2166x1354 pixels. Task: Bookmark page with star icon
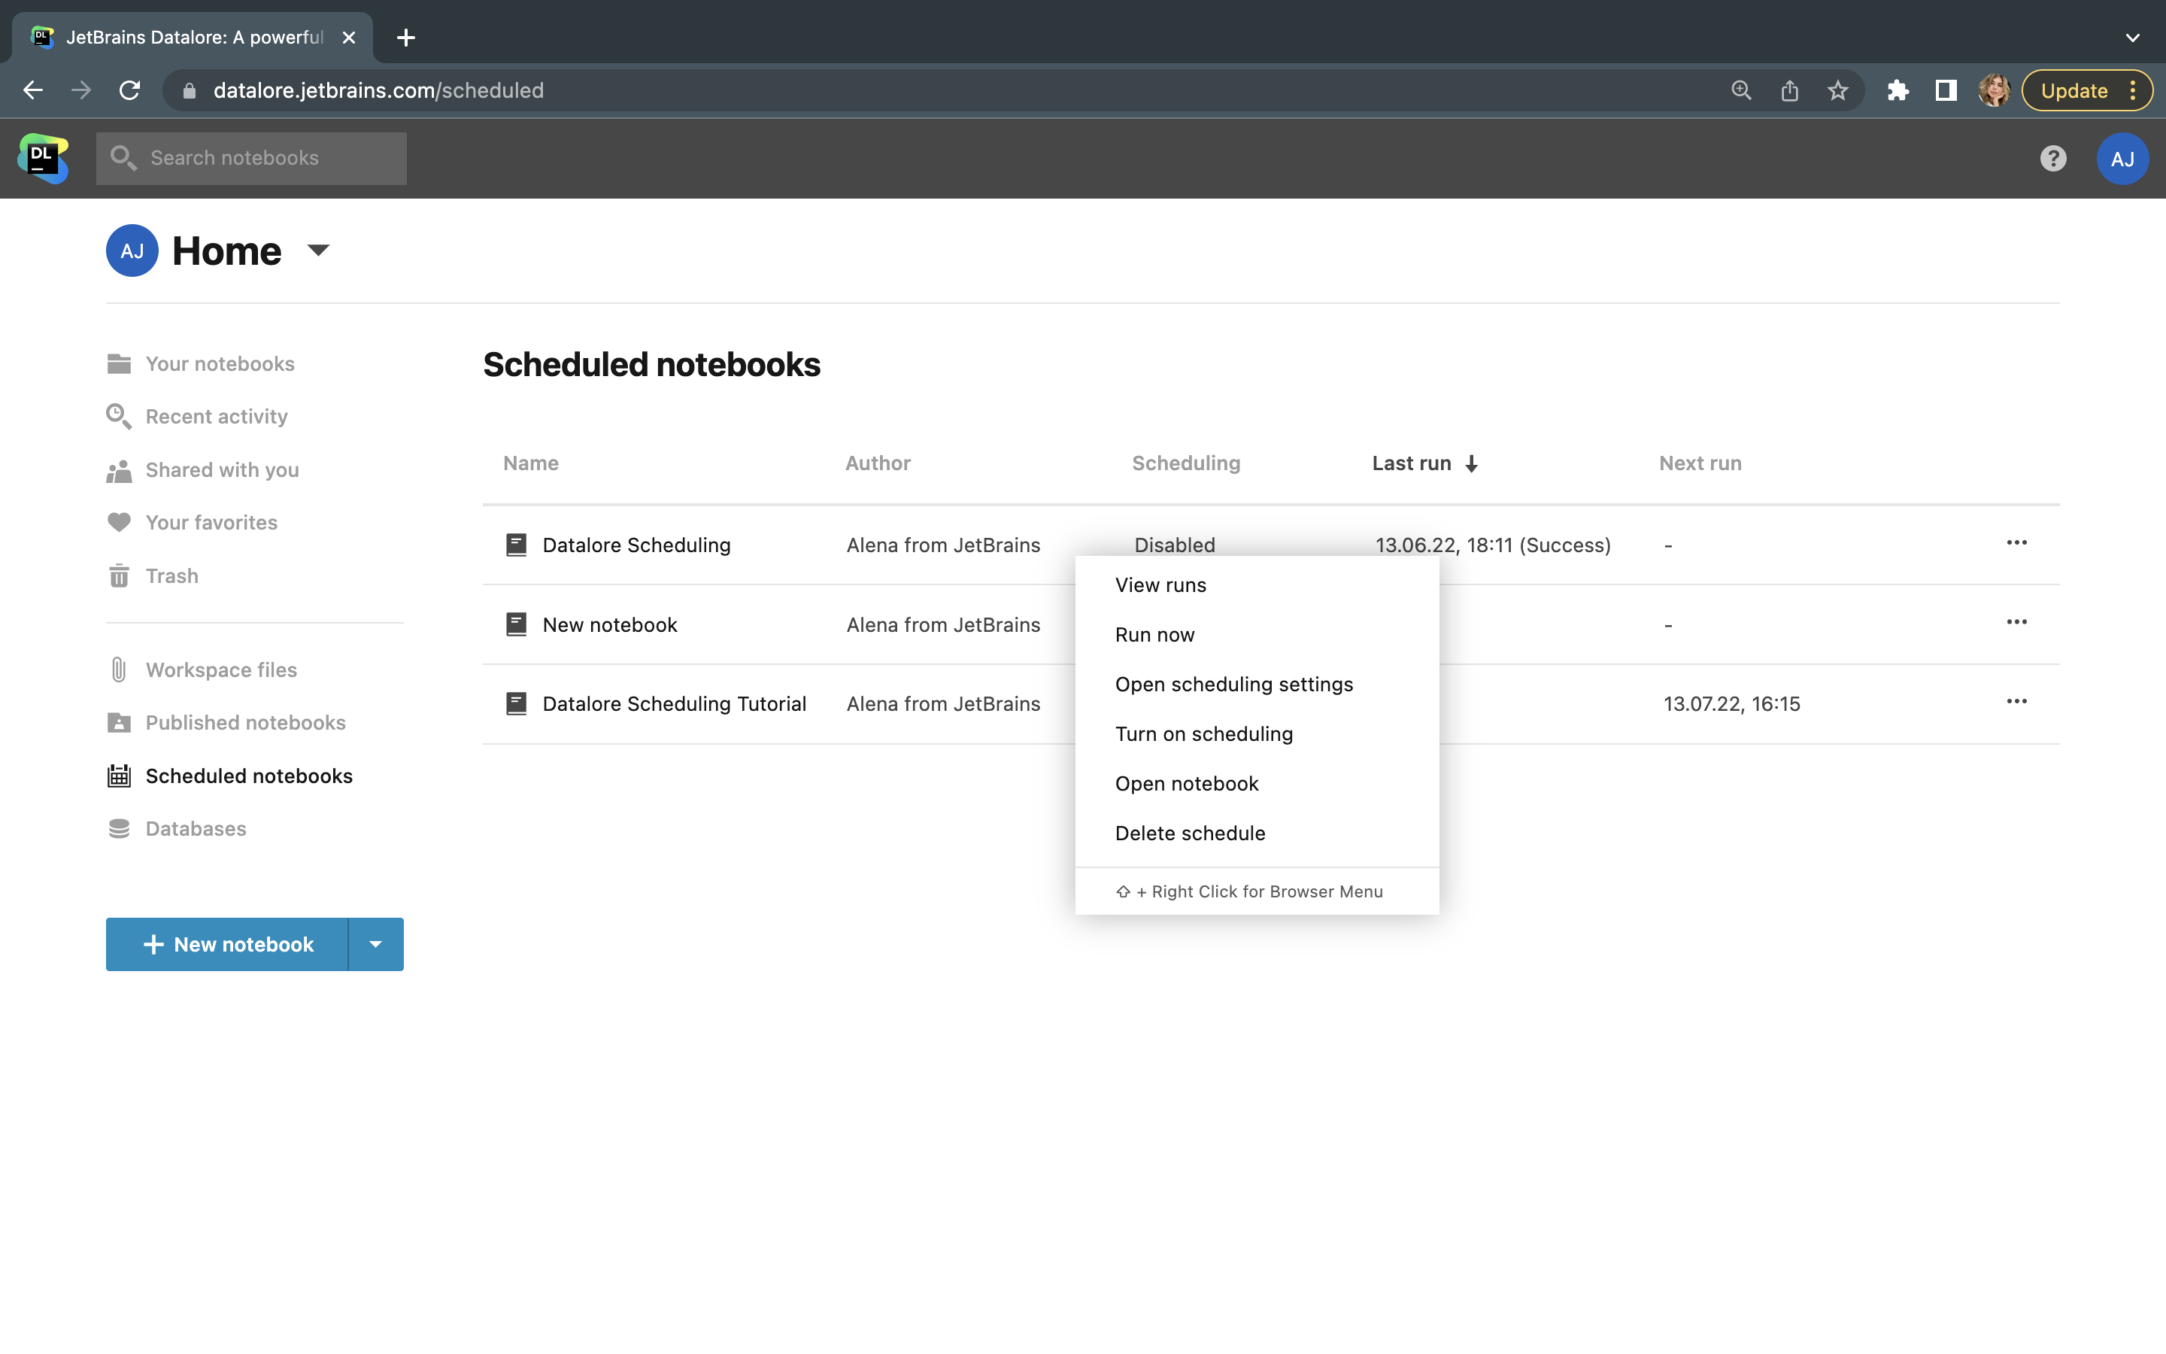tap(1837, 90)
